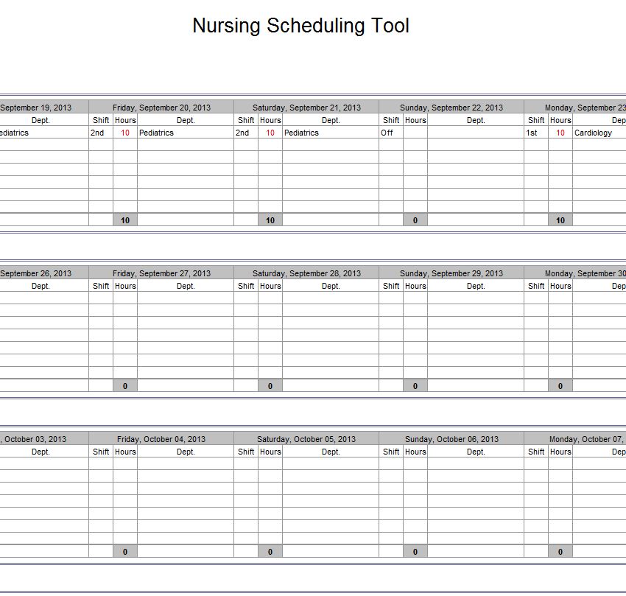The image size is (626, 596).
Task: Click the 0 total under Sunday, September 29
Action: tap(415, 386)
